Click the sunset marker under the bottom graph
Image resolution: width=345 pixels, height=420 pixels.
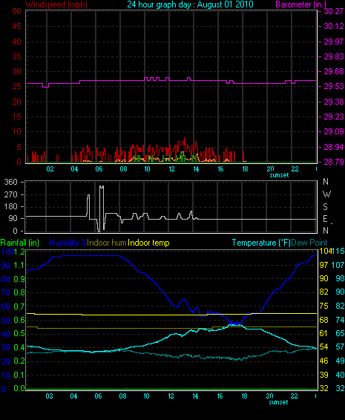[x=278, y=402]
